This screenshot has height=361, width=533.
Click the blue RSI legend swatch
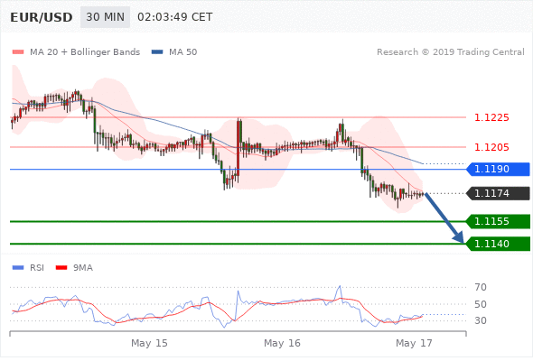click(18, 268)
